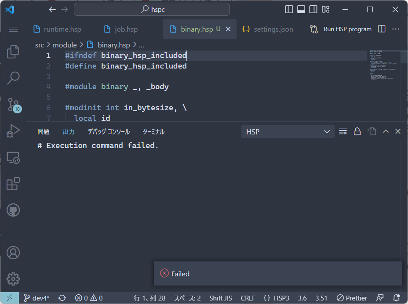Image resolution: width=408 pixels, height=304 pixels.
Task: Close the bottom panel
Action: click(397, 131)
